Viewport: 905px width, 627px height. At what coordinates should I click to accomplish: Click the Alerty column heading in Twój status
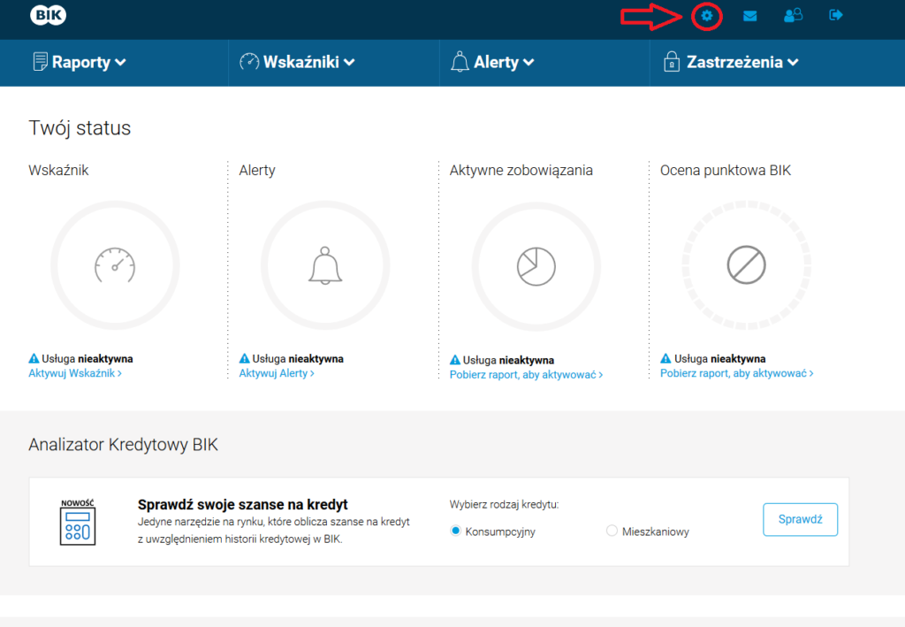257,171
